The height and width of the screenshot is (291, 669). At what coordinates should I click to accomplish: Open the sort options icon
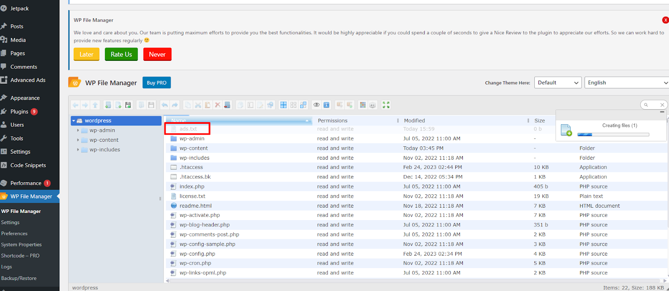tap(373, 105)
